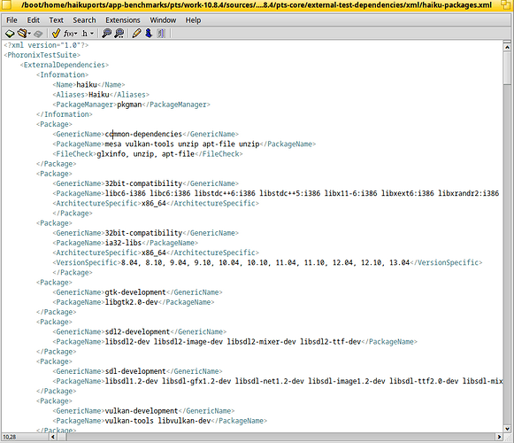This screenshot has height=443, width=514.
Task: Open the Window menu
Action: point(163,20)
